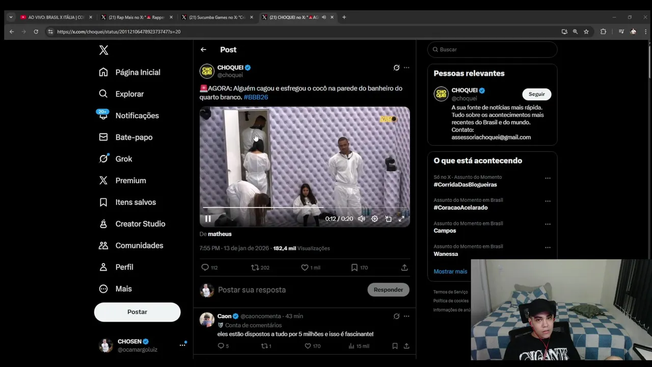Open video settings gear
This screenshot has width=652, height=367.
(374, 219)
